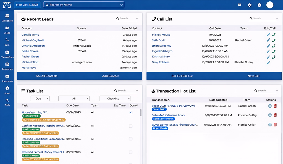Open the chat messages icon in the top bar

pos(239,5)
